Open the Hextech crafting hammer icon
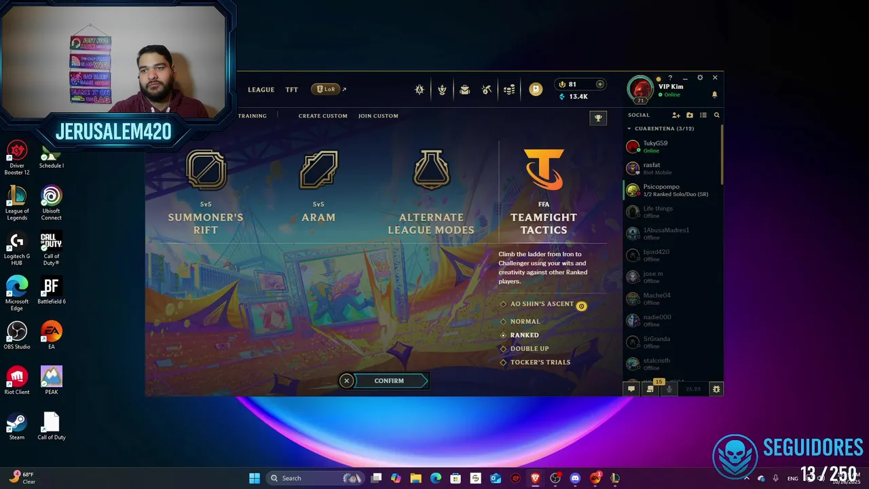Viewport: 869px width, 489px height. [x=486, y=90]
